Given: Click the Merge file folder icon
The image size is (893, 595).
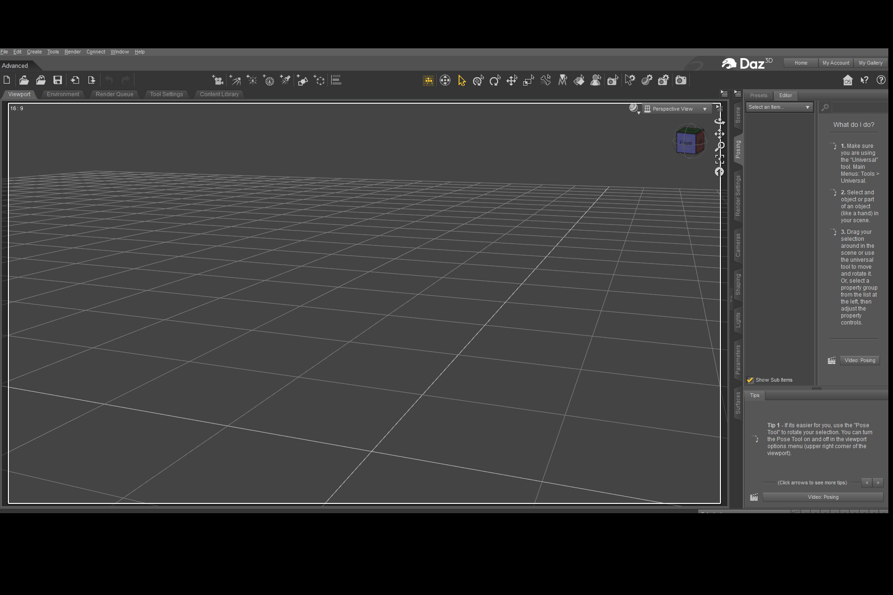Looking at the screenshot, I should pyautogui.click(x=41, y=80).
